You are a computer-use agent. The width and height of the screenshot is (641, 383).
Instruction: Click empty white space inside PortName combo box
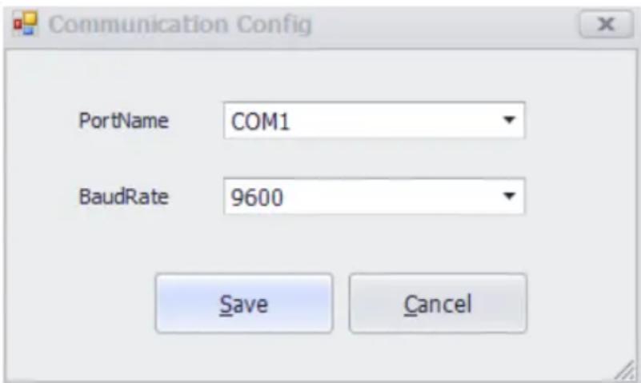tap(392, 121)
